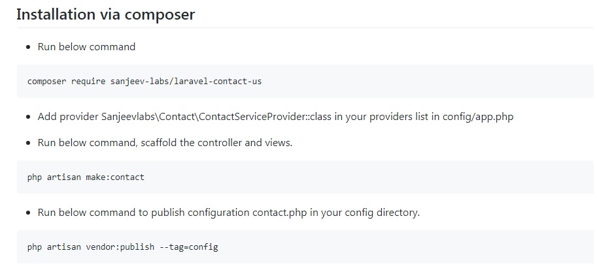This screenshot has width=597, height=272.
Task: Click the Add provider bullet point
Action: coord(275,117)
